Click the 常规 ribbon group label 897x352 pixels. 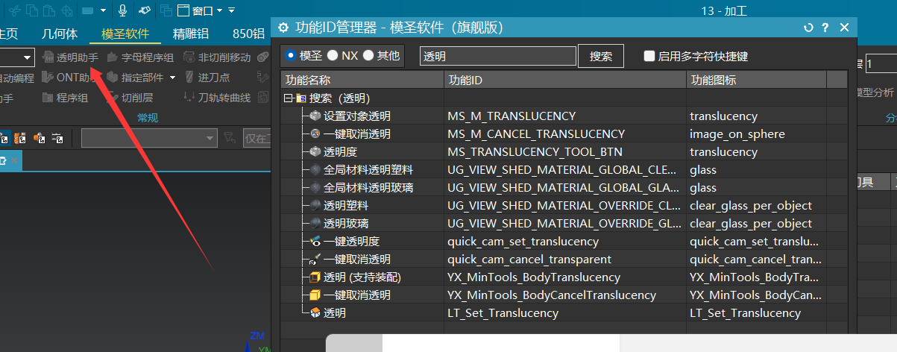(148, 118)
